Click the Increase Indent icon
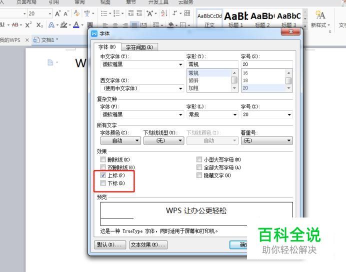Image resolution: width=346 pixels, height=272 pixels. [139, 13]
